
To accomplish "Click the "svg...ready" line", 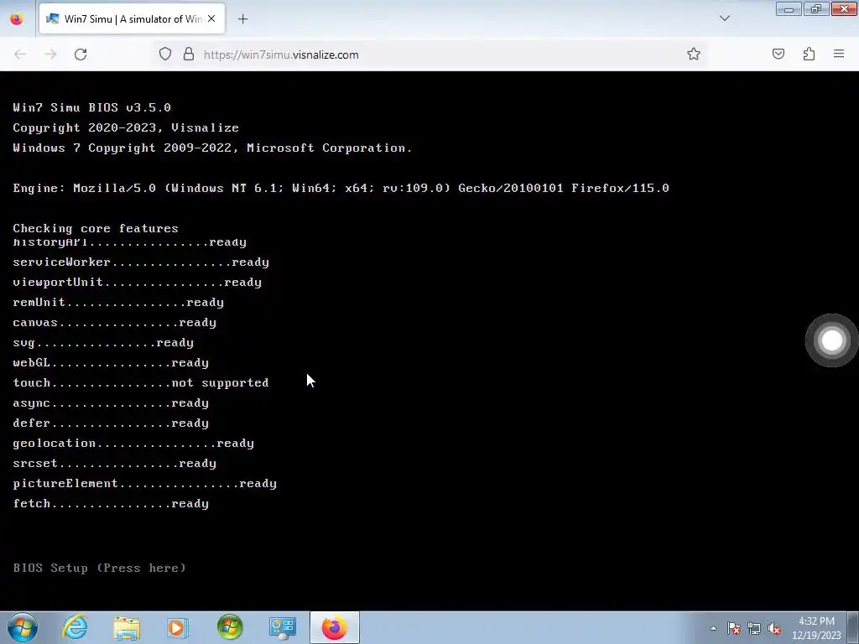I will click(103, 342).
